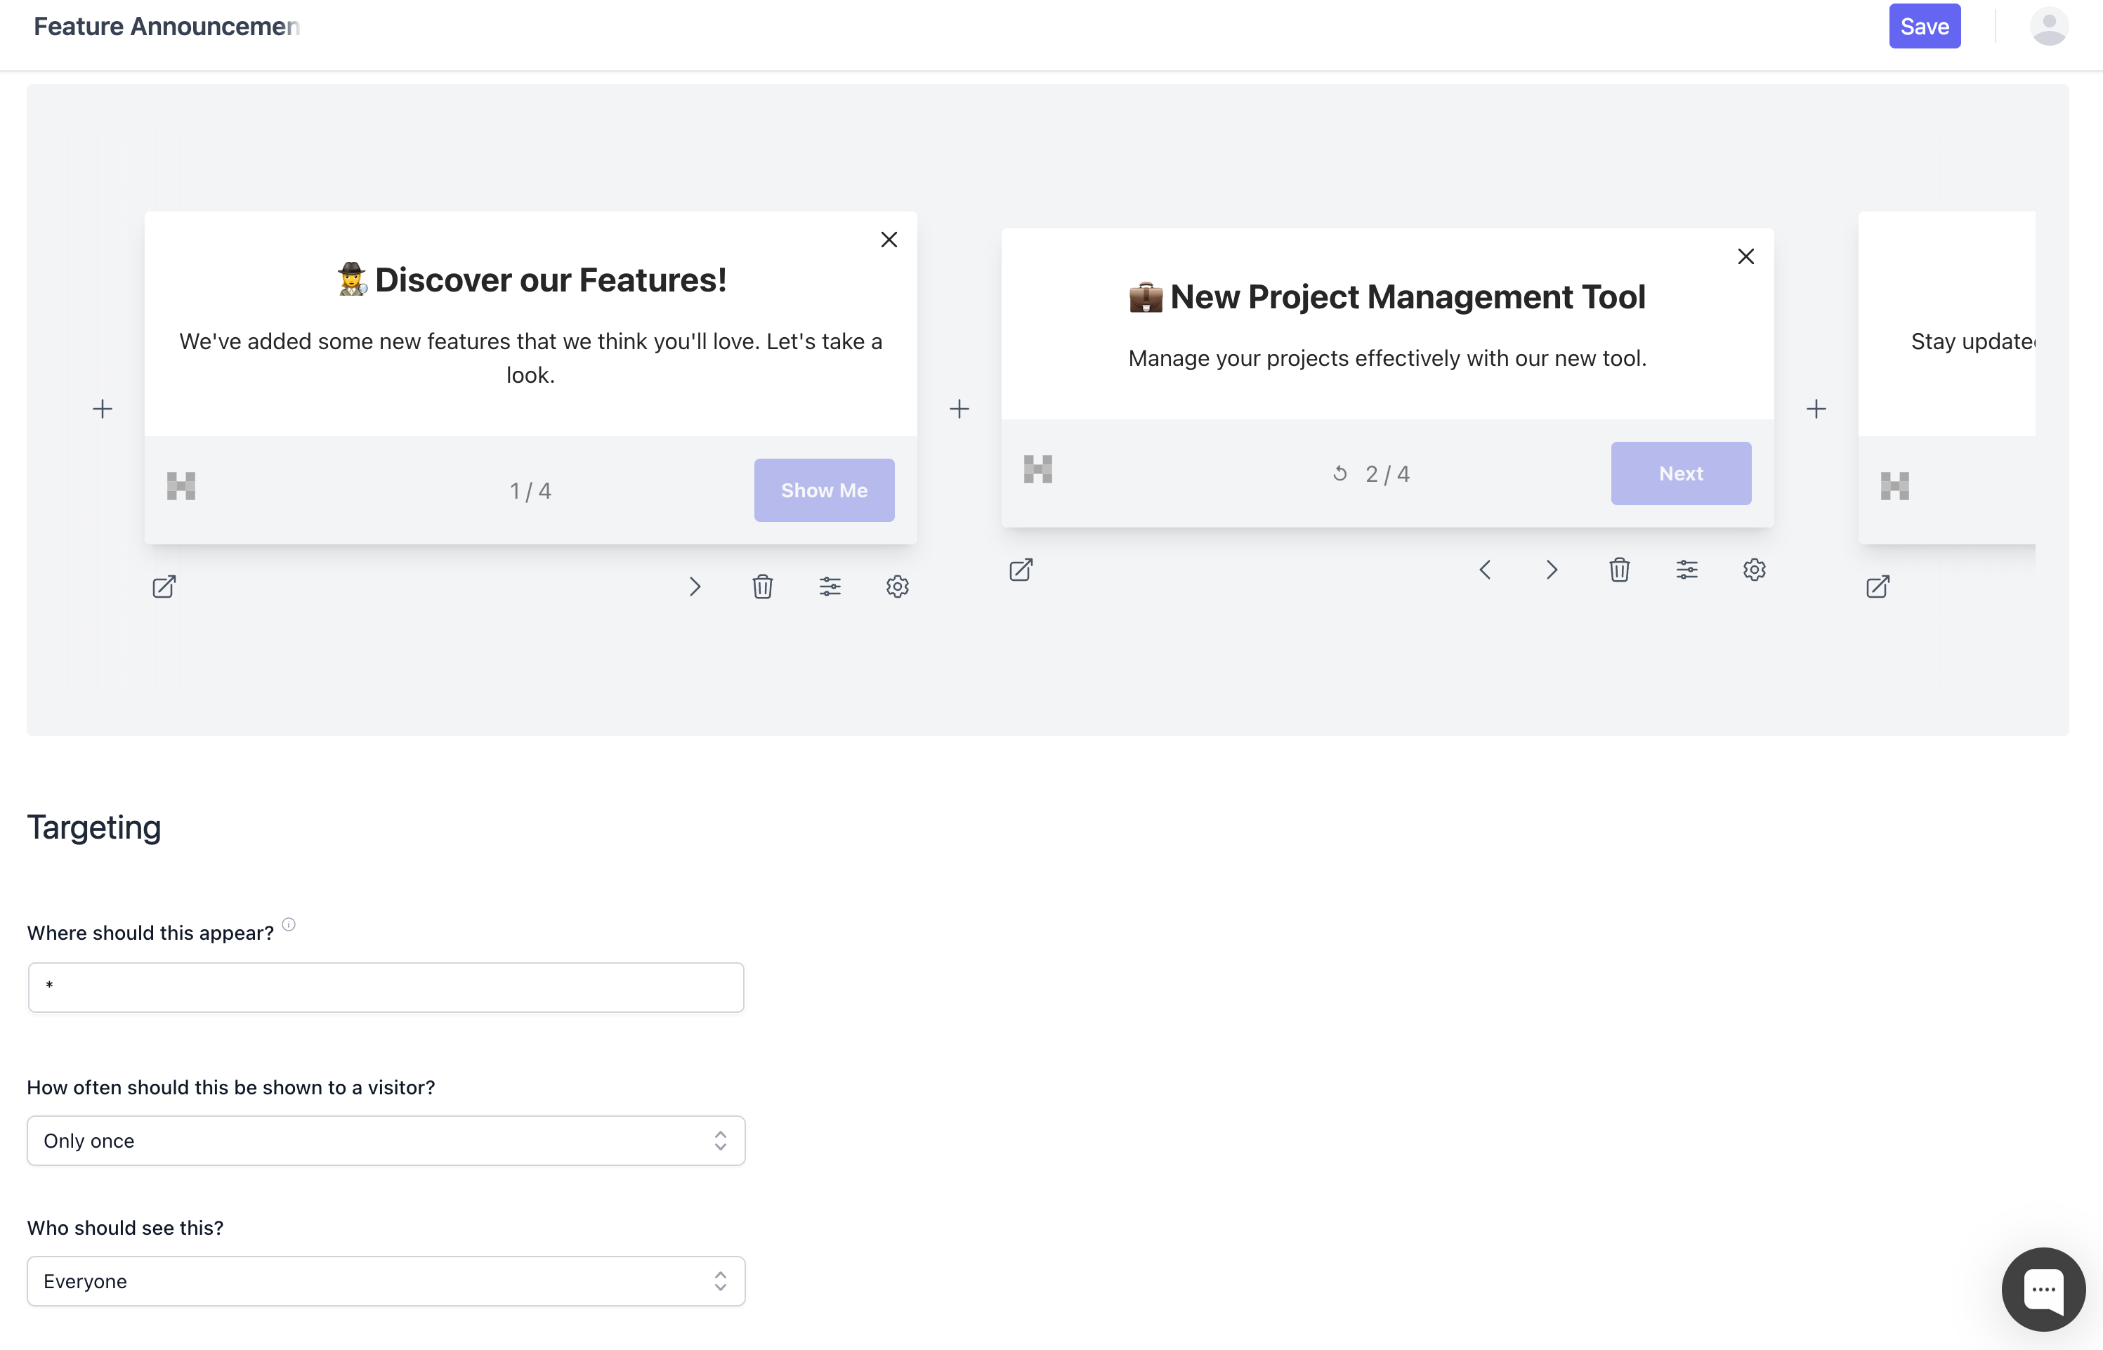Image resolution: width=2103 pixels, height=1350 pixels.
Task: Close the Discover our Features card
Action: point(889,240)
